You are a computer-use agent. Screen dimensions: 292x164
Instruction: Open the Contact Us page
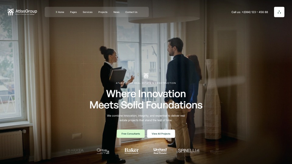click(131, 12)
